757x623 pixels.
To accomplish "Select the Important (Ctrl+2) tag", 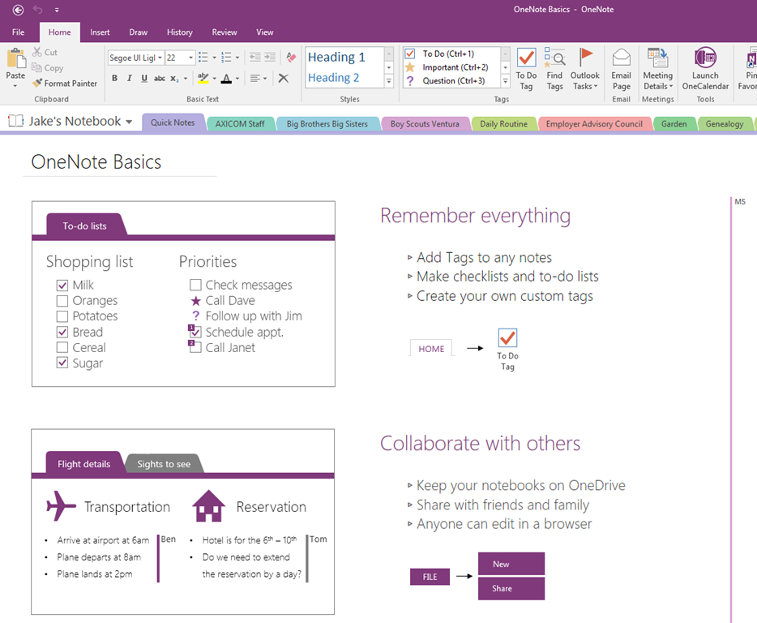I will click(446, 65).
